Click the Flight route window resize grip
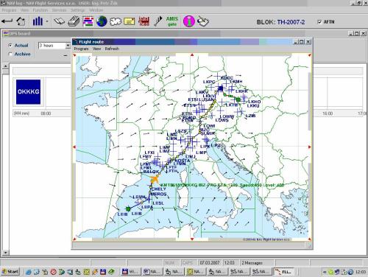368x277 pixels. pyautogui.click(x=309, y=245)
